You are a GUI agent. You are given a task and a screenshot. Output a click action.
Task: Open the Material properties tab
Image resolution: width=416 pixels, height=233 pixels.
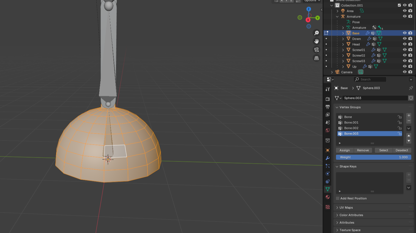point(328,197)
